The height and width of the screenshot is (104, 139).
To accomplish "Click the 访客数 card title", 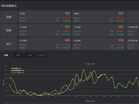I will click(x=76, y=14).
